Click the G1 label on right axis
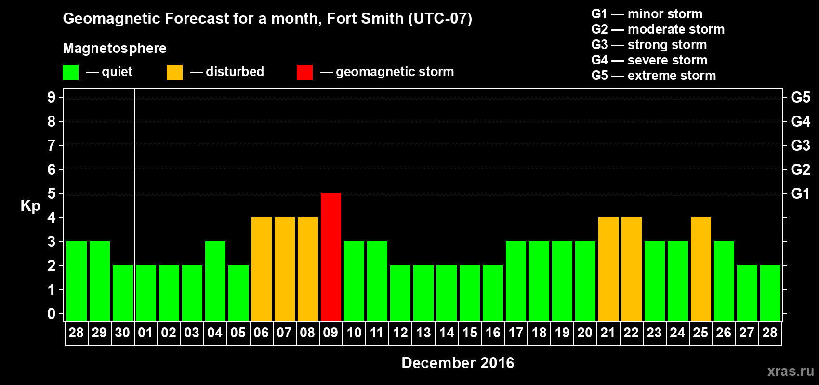The image size is (819, 385). click(x=800, y=193)
